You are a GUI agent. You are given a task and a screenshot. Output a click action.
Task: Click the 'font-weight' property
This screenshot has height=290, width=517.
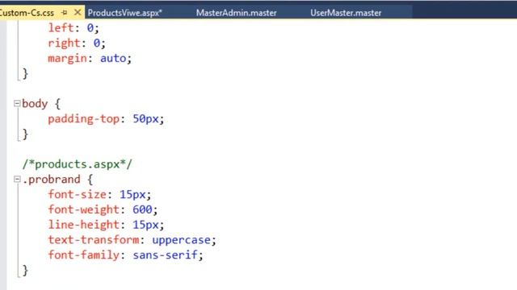point(83,209)
